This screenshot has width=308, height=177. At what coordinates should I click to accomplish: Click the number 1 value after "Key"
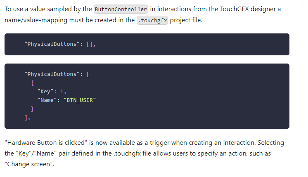coord(62,92)
